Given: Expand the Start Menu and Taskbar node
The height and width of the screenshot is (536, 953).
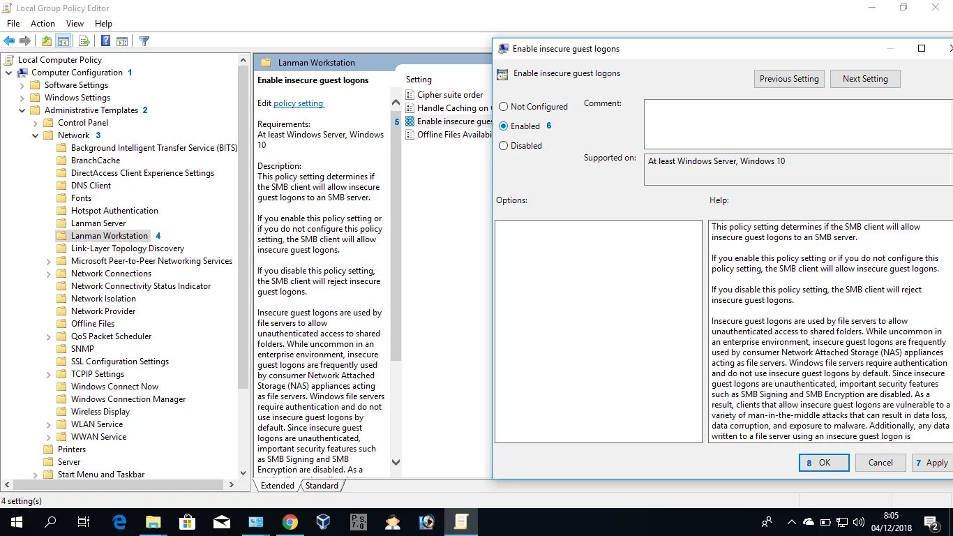Looking at the screenshot, I should pos(35,475).
